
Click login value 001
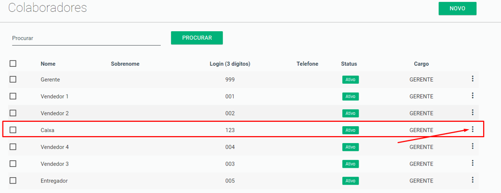(230, 96)
